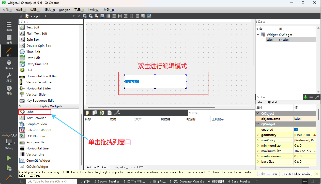The image size is (321, 184).
Task: Click the green Run button
Action: pos(9,158)
